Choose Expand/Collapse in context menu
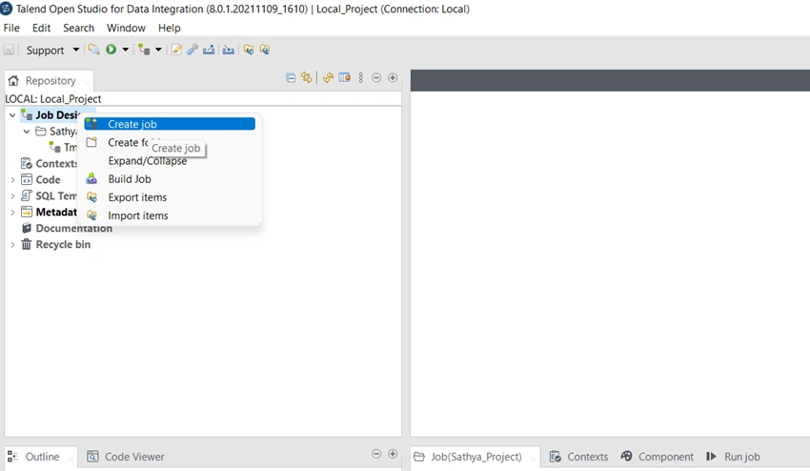Screen dimensions: 810x471 click(170, 161)
